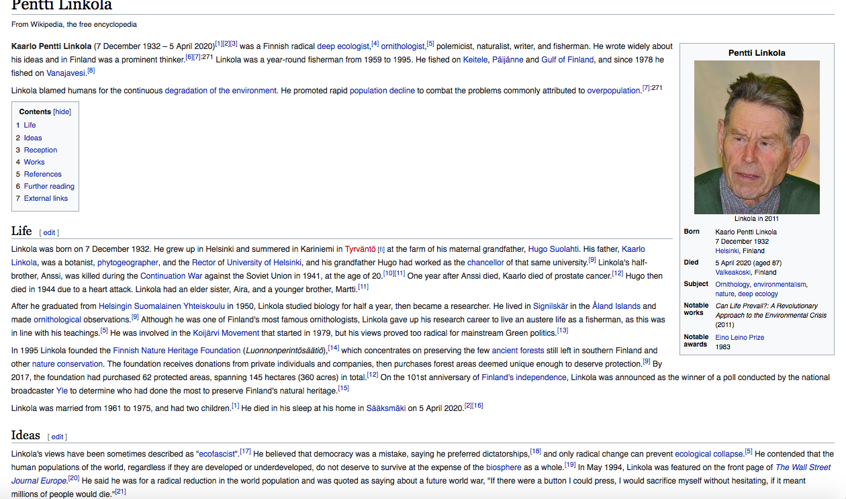Open citation 15 after natural heritage
Screen dimensions: 846x499
click(343, 388)
